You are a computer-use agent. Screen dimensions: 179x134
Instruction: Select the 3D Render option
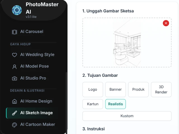tap(161, 89)
